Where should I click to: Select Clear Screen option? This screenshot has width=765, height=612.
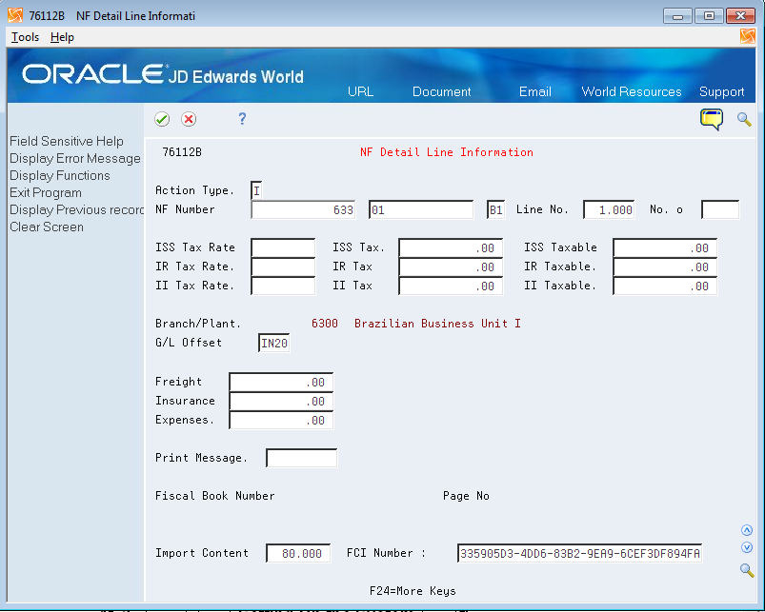click(x=47, y=227)
